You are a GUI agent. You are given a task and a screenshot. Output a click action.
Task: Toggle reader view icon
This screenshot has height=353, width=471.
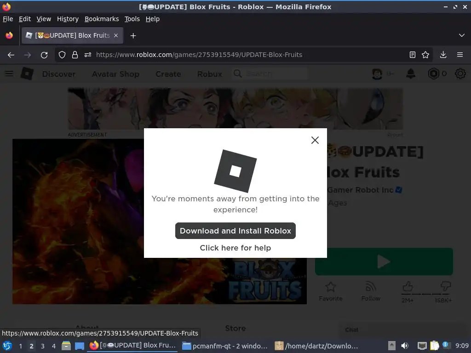[x=413, y=55]
